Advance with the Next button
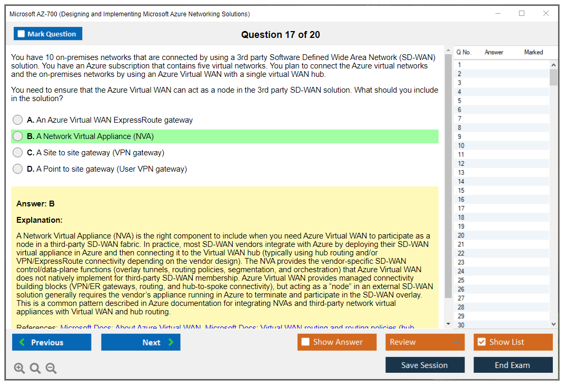This screenshot has height=387, width=566. click(x=141, y=342)
